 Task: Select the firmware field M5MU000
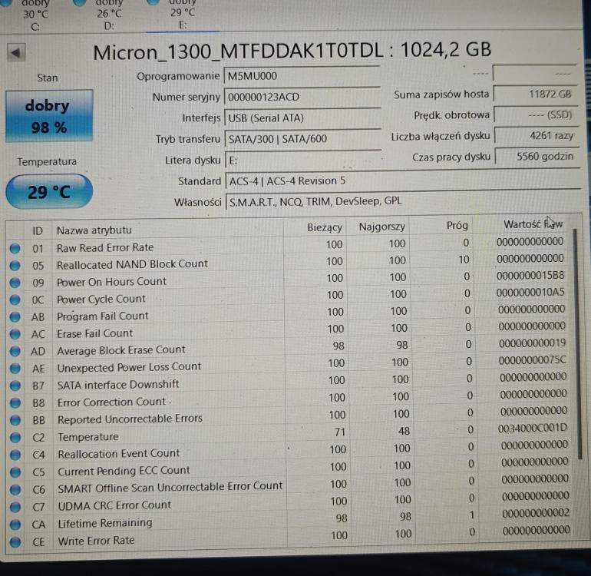[x=302, y=76]
